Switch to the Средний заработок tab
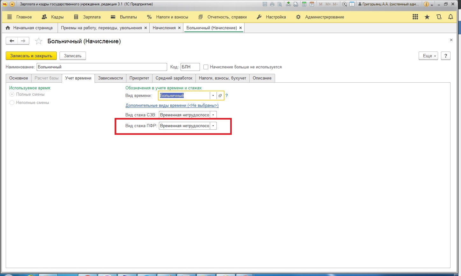The height and width of the screenshot is (276, 461). click(174, 78)
